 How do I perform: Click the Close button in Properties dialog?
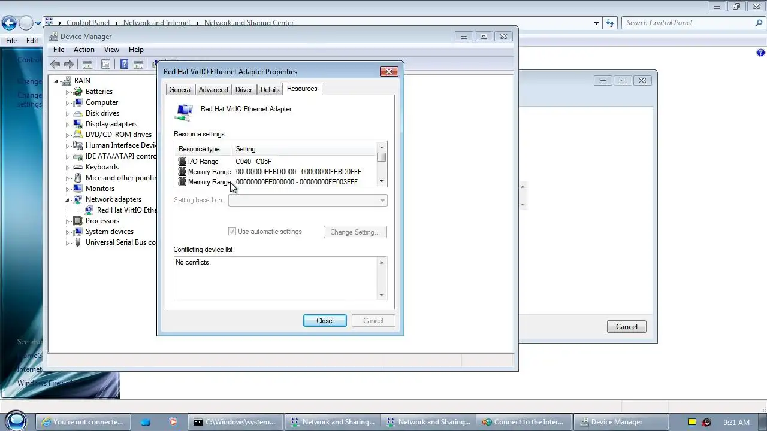[x=325, y=321]
